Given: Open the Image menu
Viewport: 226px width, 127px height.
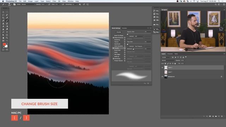Looking at the screenshot, I should pos(30,1).
